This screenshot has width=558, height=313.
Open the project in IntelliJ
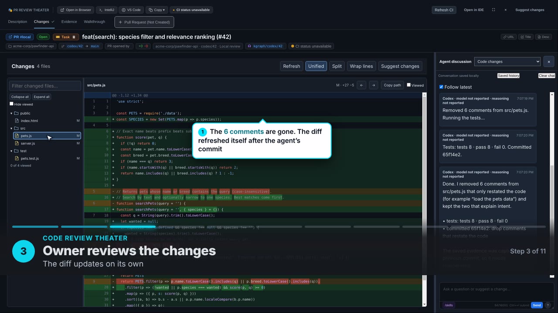[106, 10]
